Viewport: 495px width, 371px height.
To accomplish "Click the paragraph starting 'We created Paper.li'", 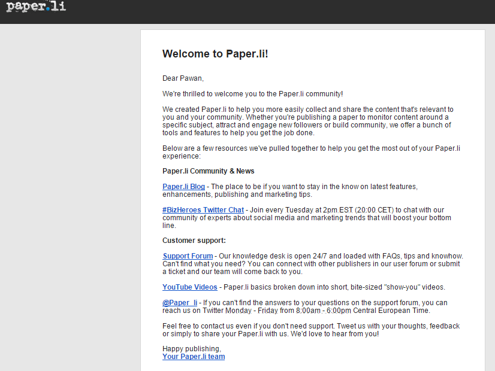I will 308,121.
